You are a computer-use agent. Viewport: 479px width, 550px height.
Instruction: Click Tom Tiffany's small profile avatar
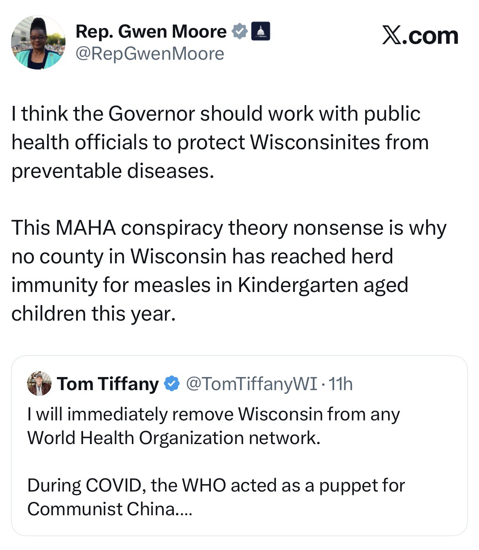(x=39, y=384)
